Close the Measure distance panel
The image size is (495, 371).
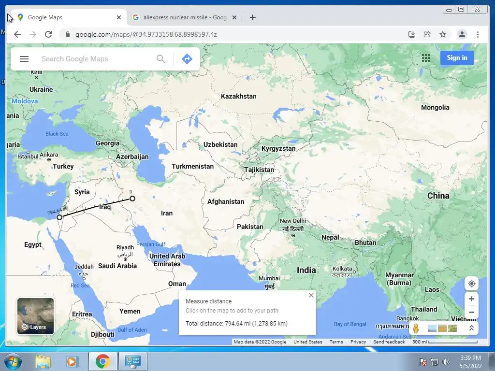pos(311,295)
